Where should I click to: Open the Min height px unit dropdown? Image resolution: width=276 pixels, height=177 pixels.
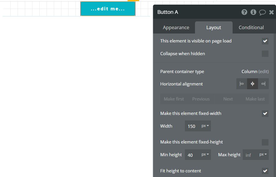(x=206, y=155)
